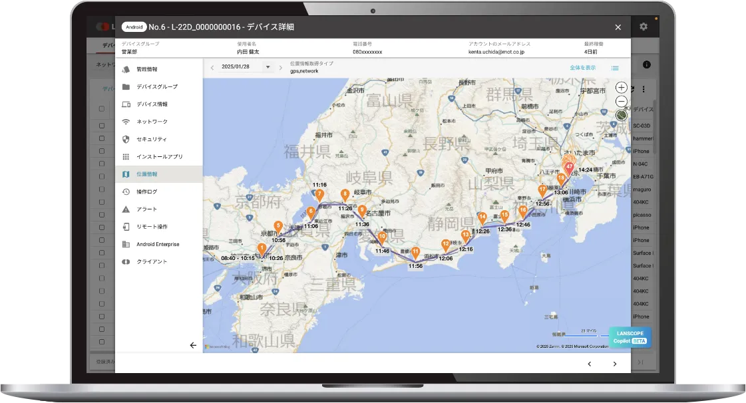Click the phone number 080xxxxxxxx
This screenshot has height=403, width=746.
(367, 52)
